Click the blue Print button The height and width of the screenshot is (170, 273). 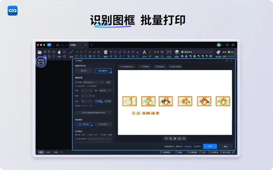[210, 147]
